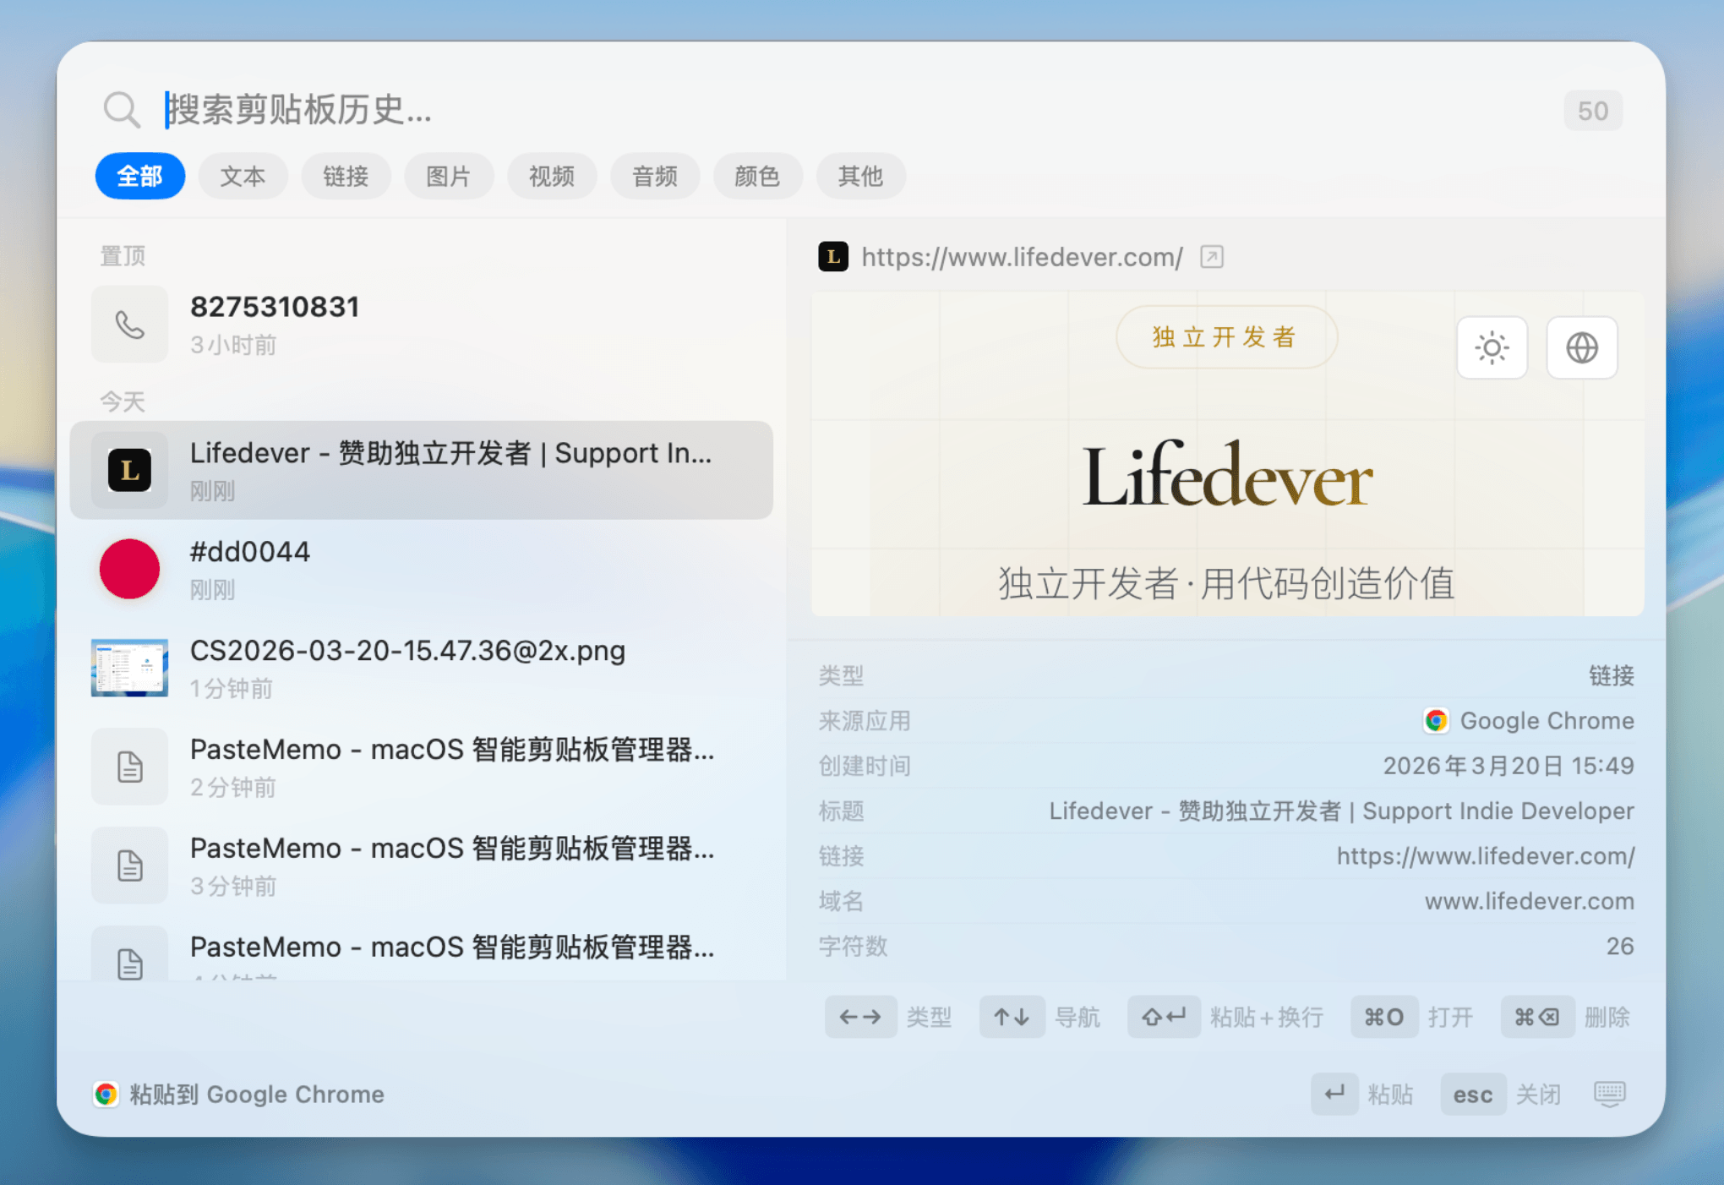Click the 独立开发者 pill in preview

click(1226, 337)
